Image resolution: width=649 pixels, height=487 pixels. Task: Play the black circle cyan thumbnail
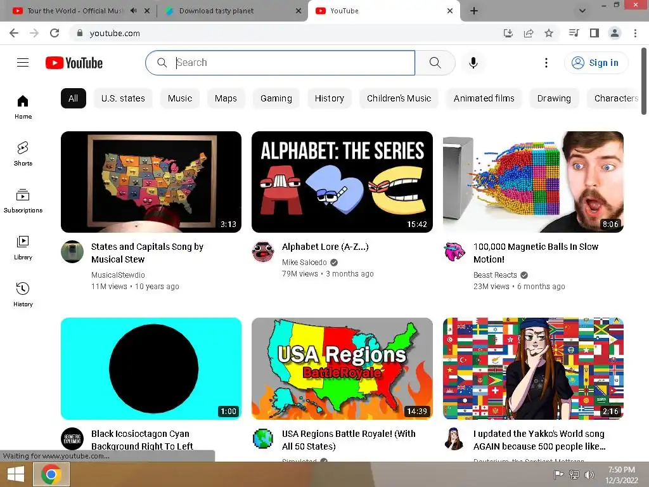[151, 368]
